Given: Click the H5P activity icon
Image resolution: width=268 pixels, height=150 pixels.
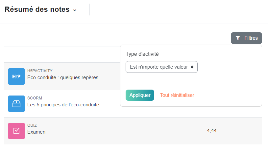Looking at the screenshot, I should 16,76.
